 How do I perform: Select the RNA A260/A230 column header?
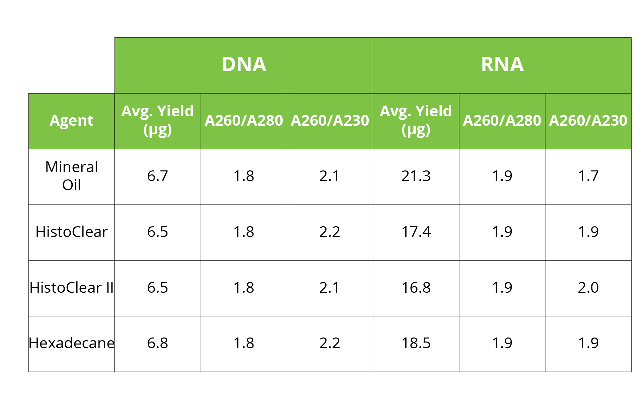point(588,121)
